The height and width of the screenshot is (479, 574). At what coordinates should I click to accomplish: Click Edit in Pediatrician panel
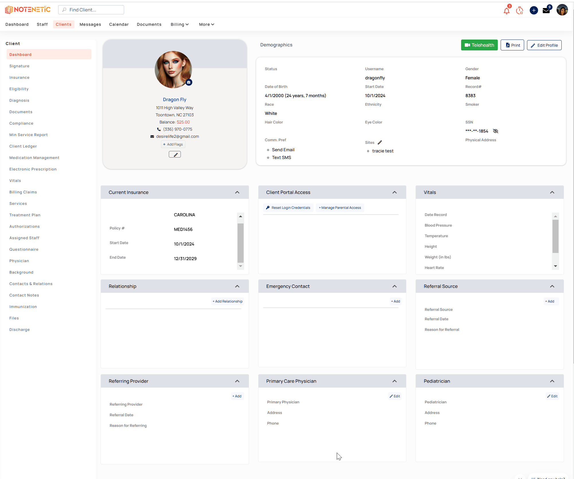click(552, 396)
